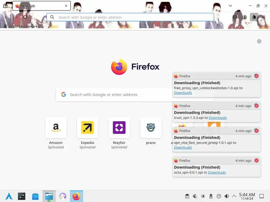Open the updates tray icon
Image resolution: width=270 pixels, height=202 pixels.
[219, 196]
